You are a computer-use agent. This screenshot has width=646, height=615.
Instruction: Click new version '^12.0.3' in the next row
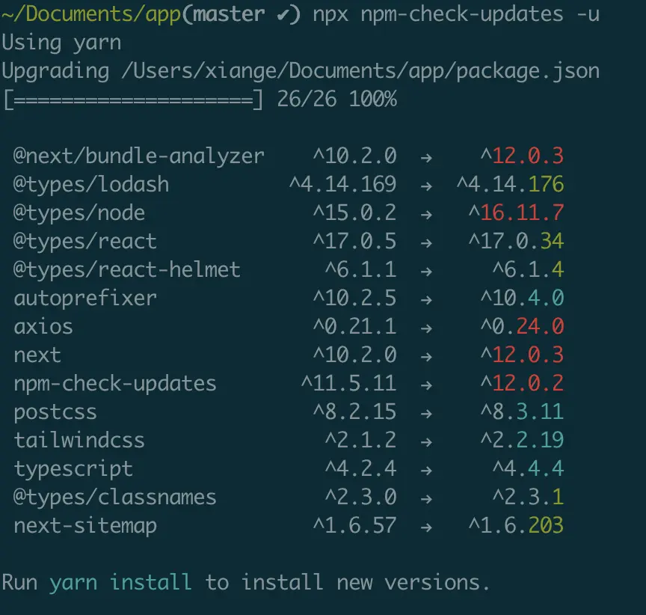coord(522,355)
